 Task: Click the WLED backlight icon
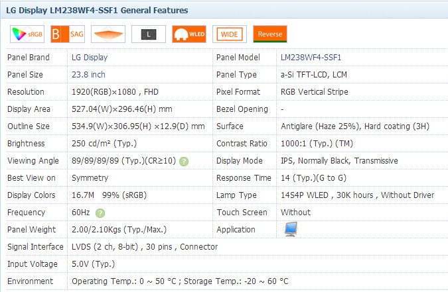(x=189, y=34)
